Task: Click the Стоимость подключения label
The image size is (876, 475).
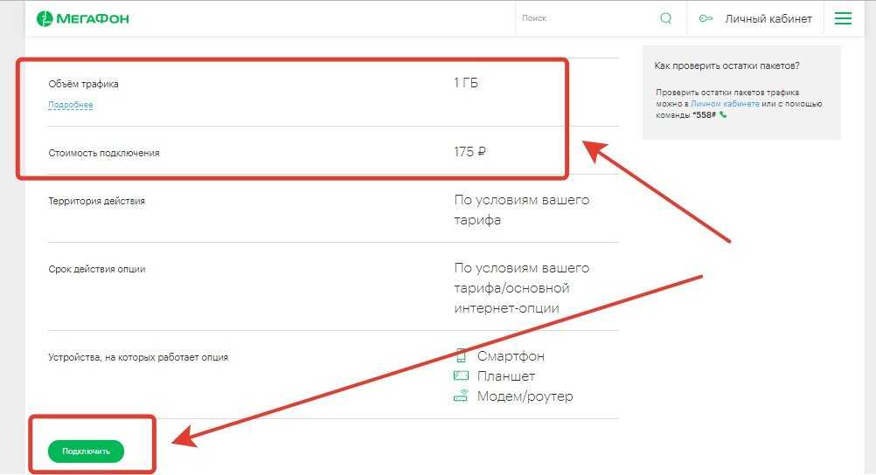Action: point(104,153)
